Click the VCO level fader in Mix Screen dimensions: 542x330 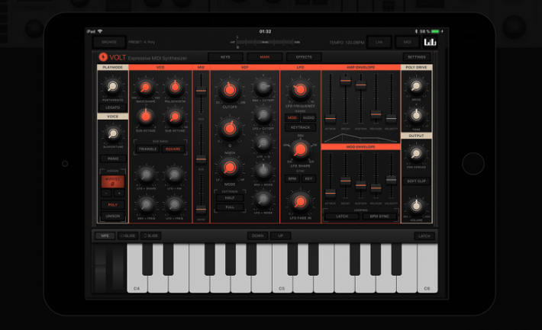(201, 91)
